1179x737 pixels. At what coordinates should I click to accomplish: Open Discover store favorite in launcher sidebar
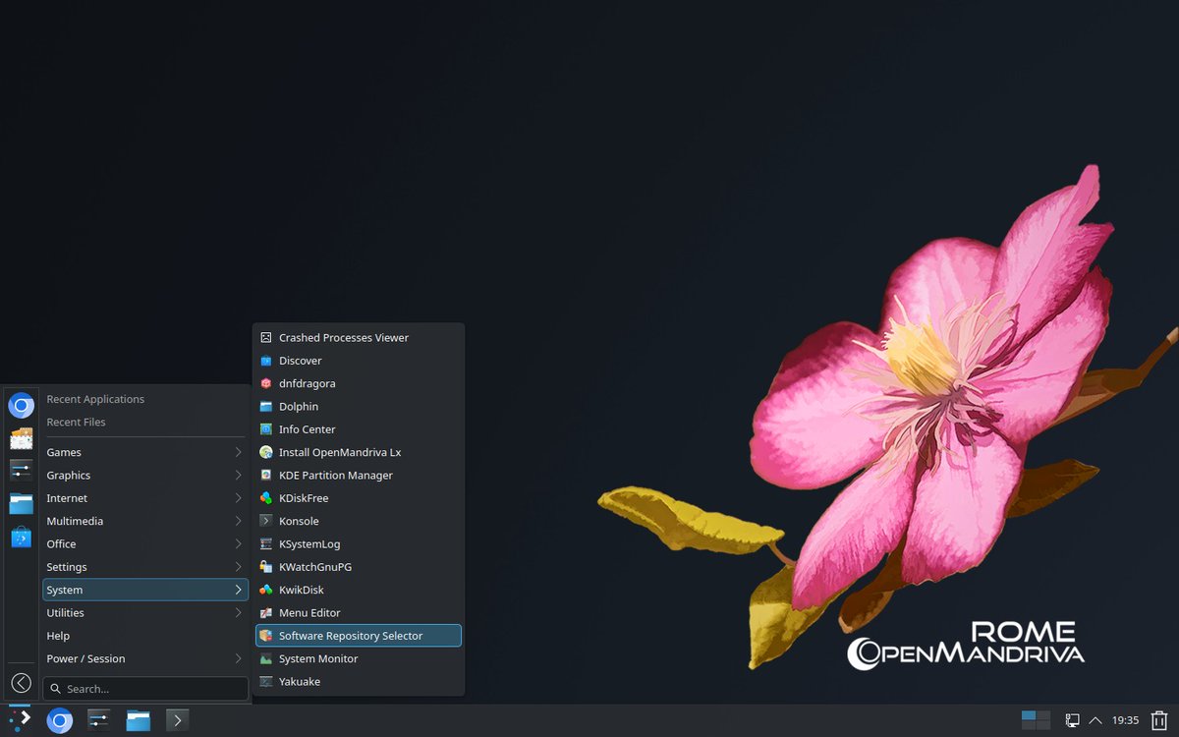pos(22,537)
